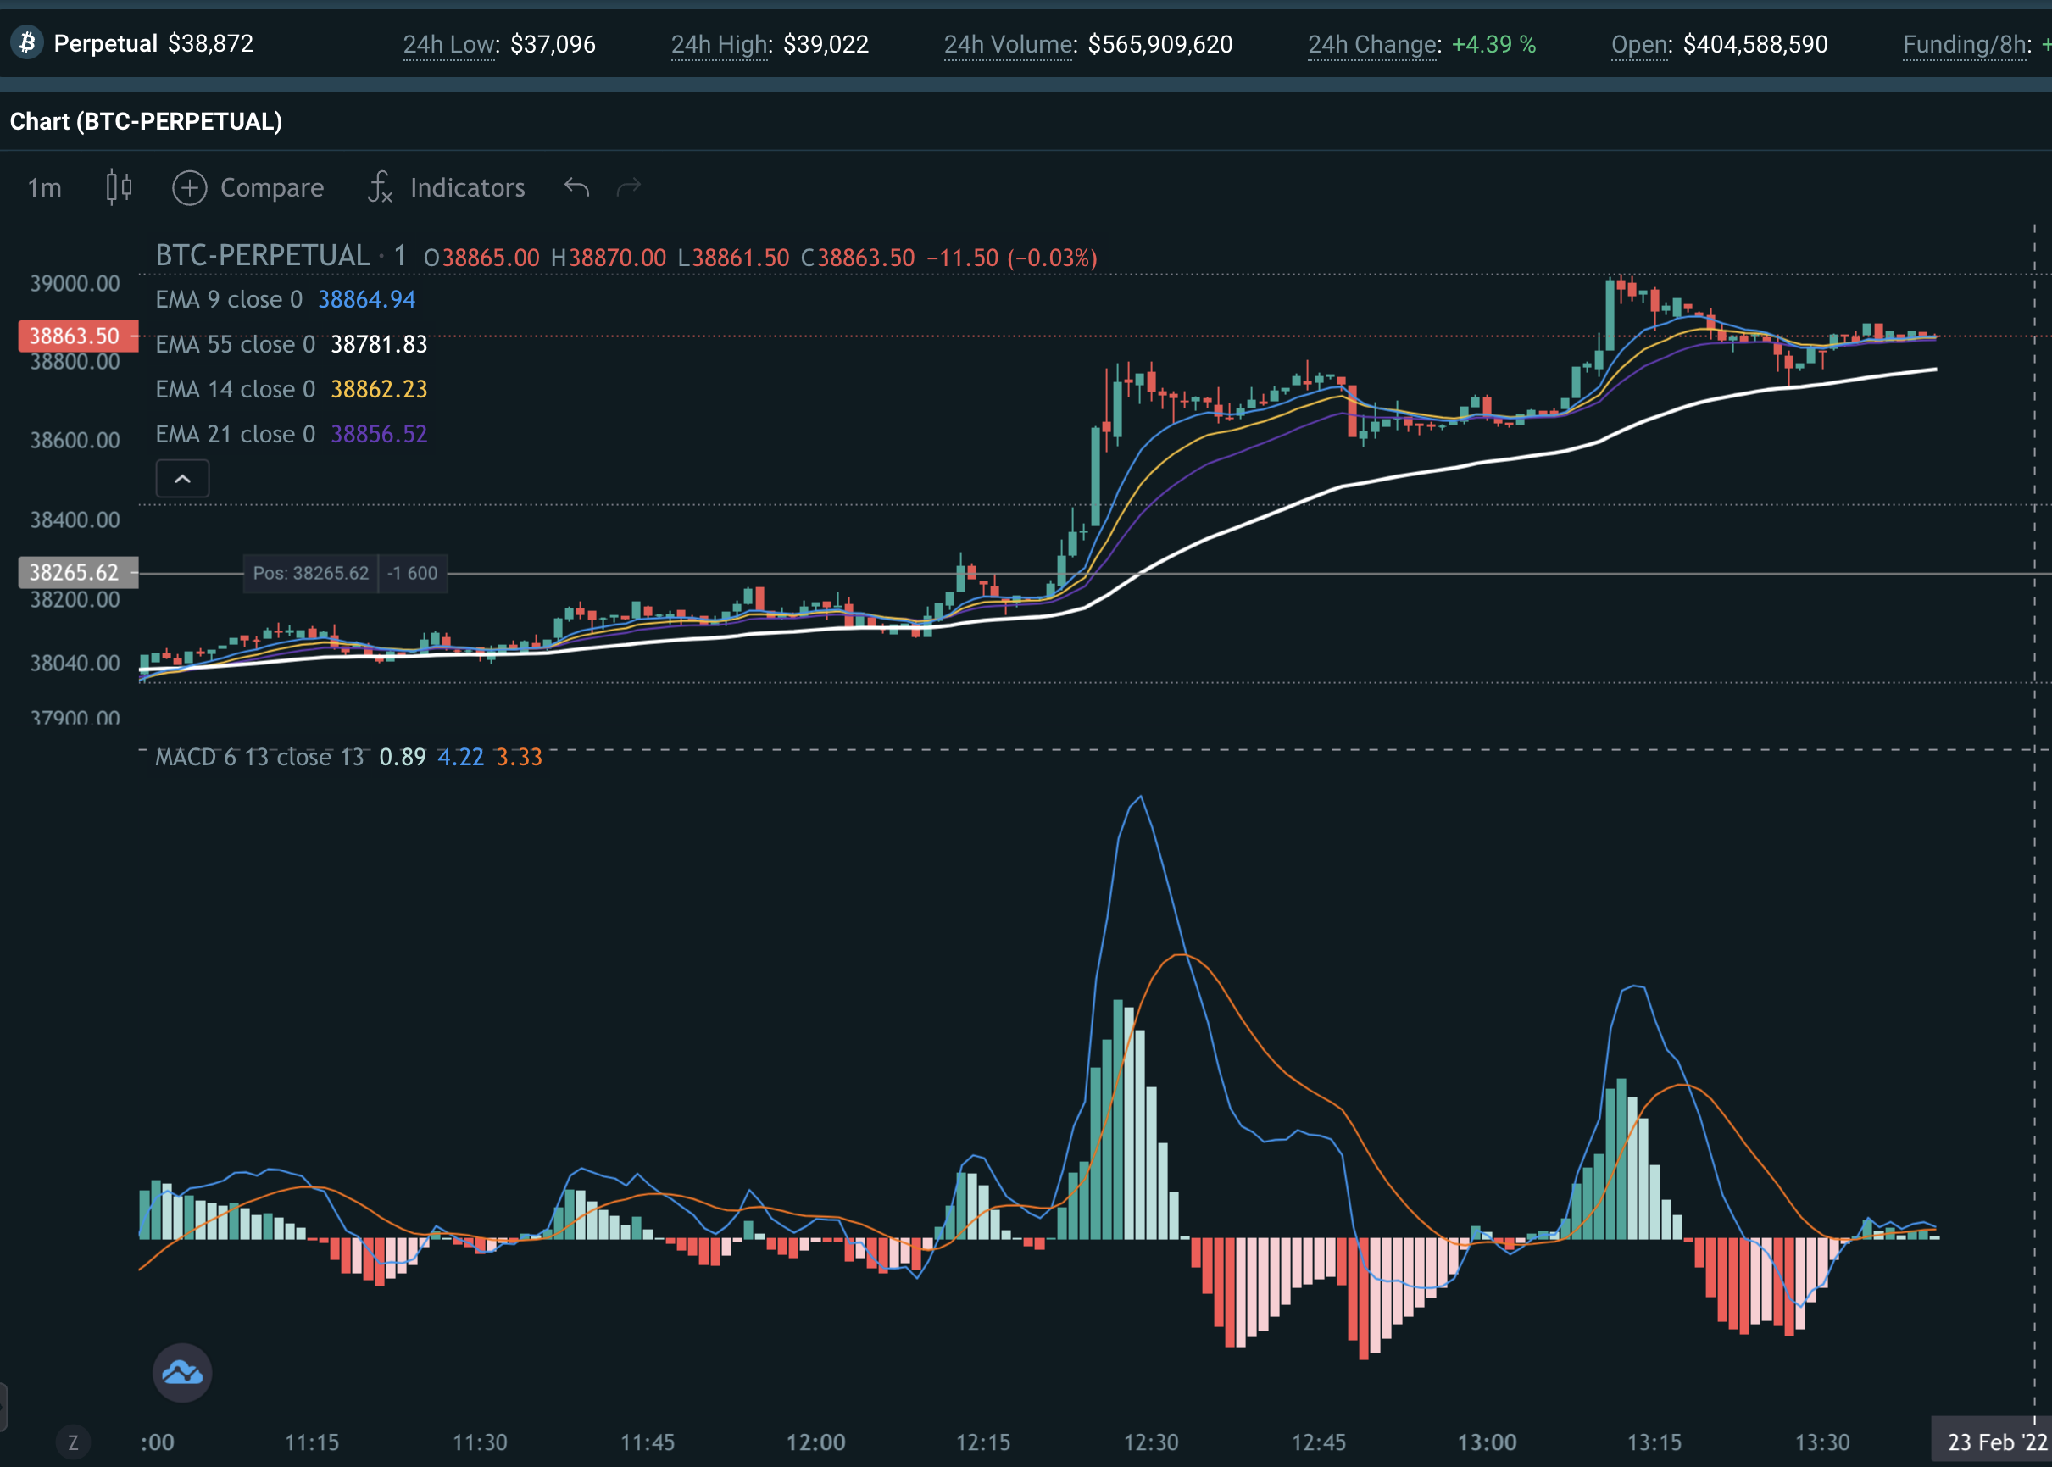The width and height of the screenshot is (2052, 1467).
Task: Click the Chart (BTC-PERPETUAL) panel title
Action: [147, 121]
